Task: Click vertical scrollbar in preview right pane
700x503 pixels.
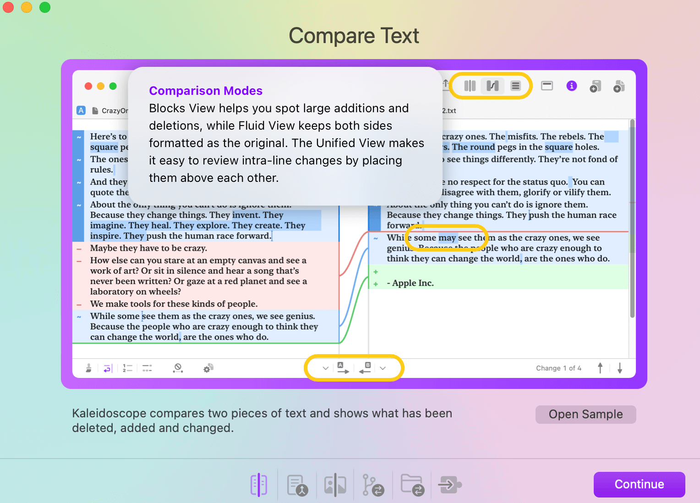Action: tap(632, 219)
